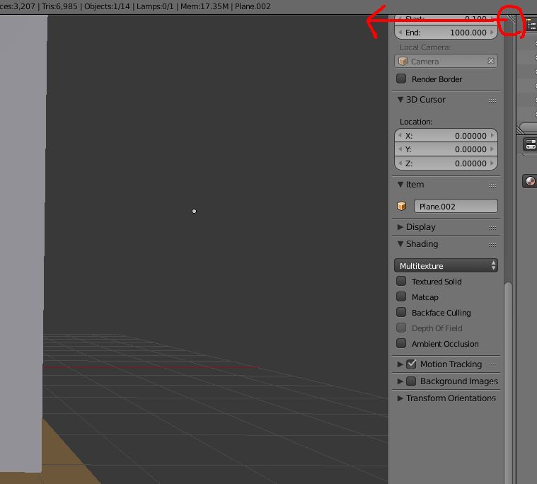Click the Plane.002 text in info header
The height and width of the screenshot is (484, 537).
click(253, 6)
